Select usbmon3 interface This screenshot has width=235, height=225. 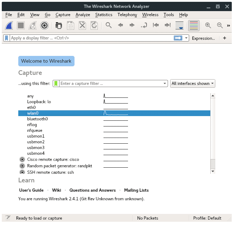(114, 148)
